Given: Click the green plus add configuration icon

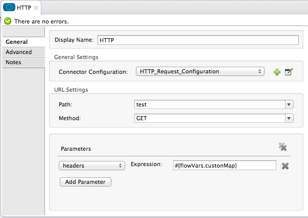Looking at the screenshot, I should [x=277, y=72].
